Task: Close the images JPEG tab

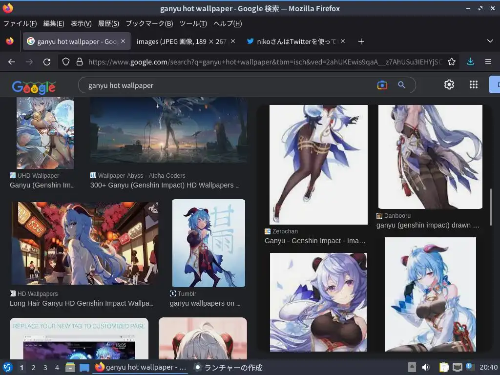Action: [x=233, y=41]
